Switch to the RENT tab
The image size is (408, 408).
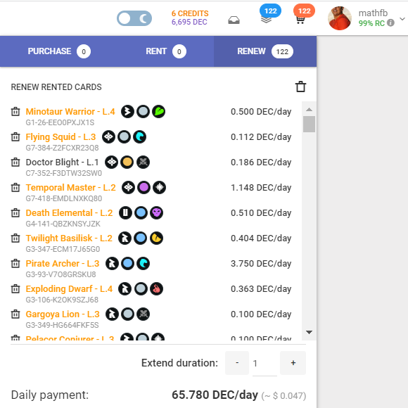point(166,51)
